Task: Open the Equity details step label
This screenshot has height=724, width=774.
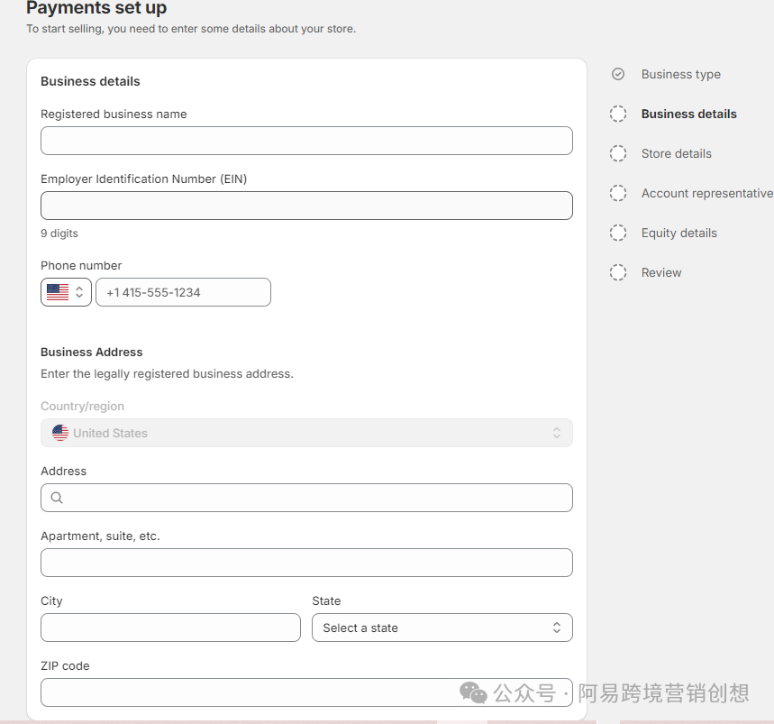Action: tap(678, 234)
